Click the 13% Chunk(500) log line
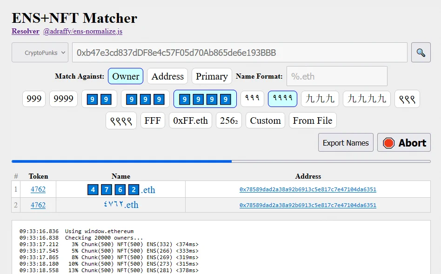Screen dimensions: 441x274 click(x=109, y=270)
